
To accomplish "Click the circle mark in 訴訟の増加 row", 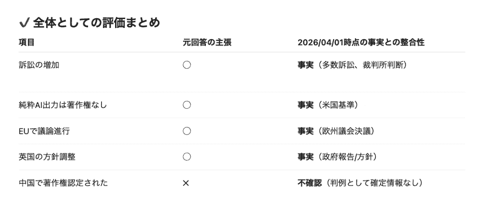I will pyautogui.click(x=187, y=65).
